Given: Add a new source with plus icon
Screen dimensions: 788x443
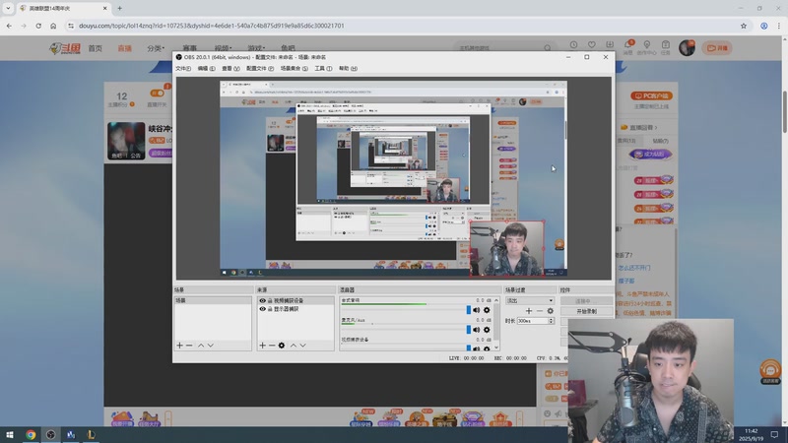Looking at the screenshot, I should [262, 346].
